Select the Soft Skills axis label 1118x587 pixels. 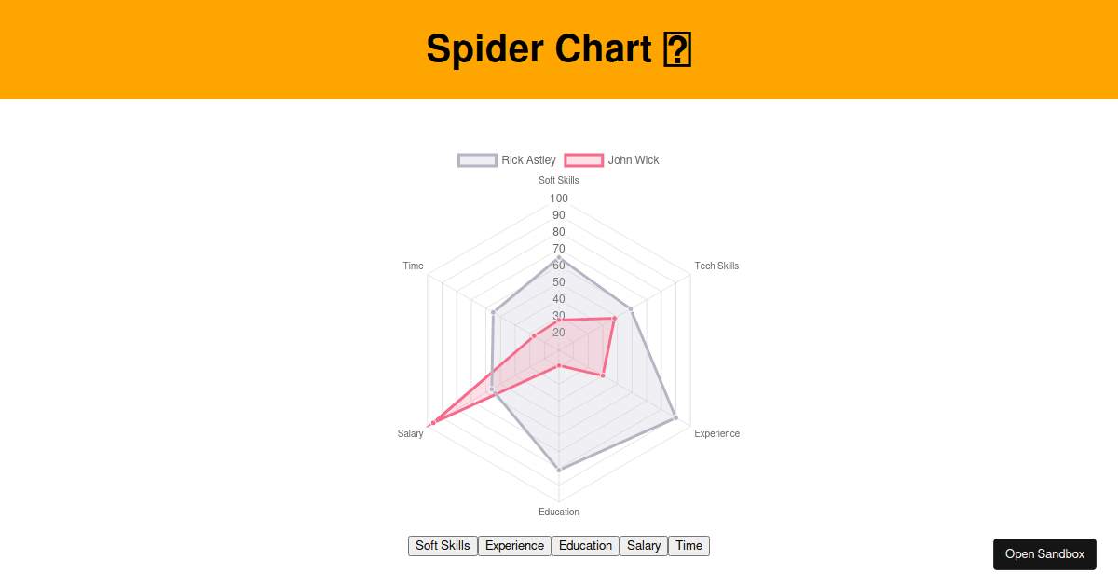pyautogui.click(x=558, y=180)
